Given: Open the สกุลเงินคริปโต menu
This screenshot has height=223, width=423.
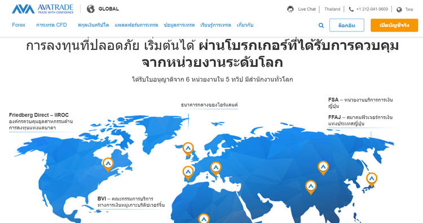Looking at the screenshot, I should coord(93,25).
